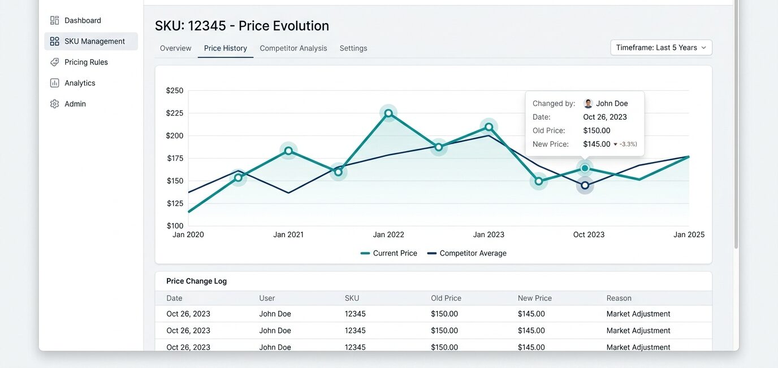This screenshot has height=368, width=778.
Task: Click the Analytics chart icon
Action: [x=54, y=83]
